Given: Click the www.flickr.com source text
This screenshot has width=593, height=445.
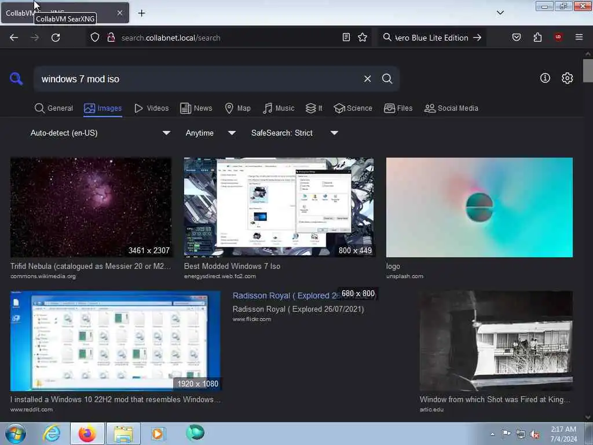Looking at the screenshot, I should coord(251,319).
